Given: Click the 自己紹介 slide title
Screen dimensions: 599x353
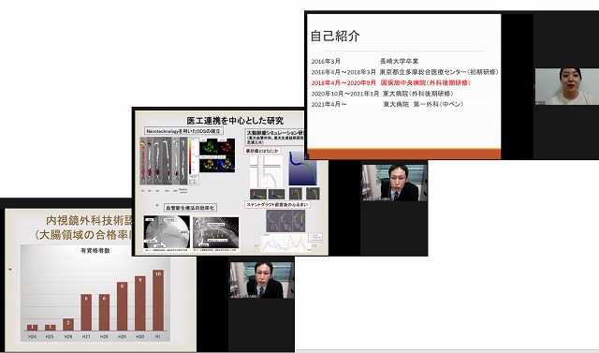Looking at the screenshot, I should [x=335, y=36].
